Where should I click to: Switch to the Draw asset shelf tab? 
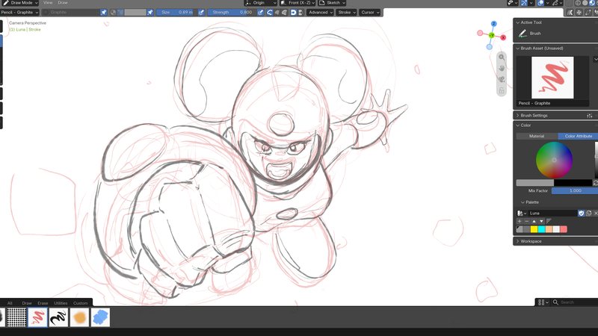[27, 303]
